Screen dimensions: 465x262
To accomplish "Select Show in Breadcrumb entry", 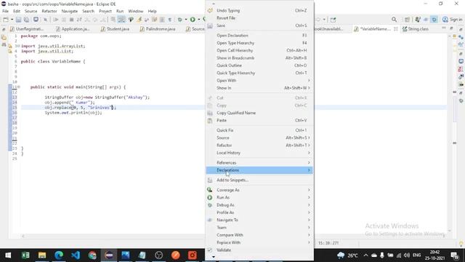I will pos(259,58).
